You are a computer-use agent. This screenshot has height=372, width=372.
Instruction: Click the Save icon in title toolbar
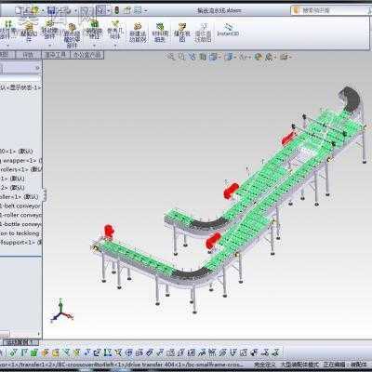(x=51, y=10)
